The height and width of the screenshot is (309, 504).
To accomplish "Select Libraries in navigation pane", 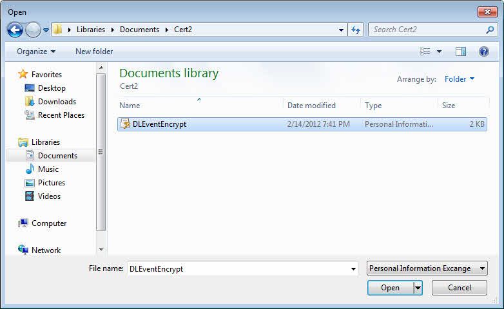I will click(x=46, y=142).
